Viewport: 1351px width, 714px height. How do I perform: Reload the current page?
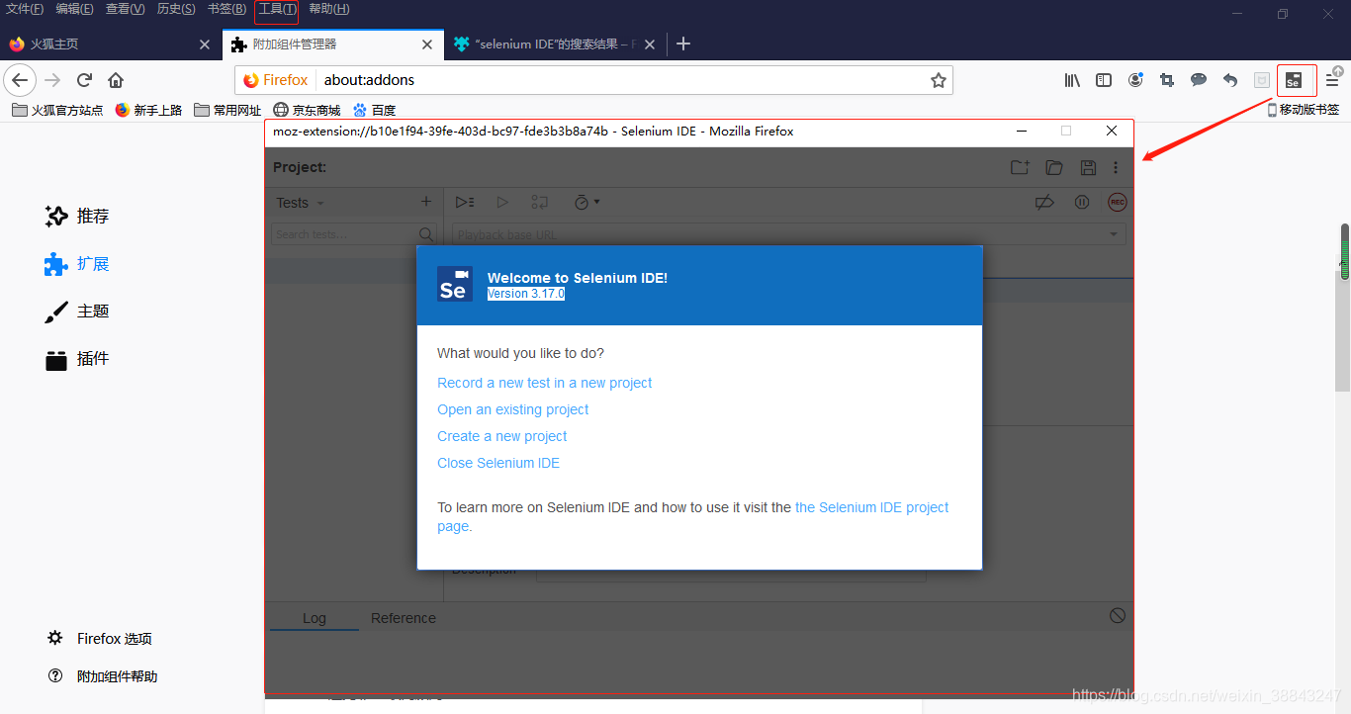point(84,80)
